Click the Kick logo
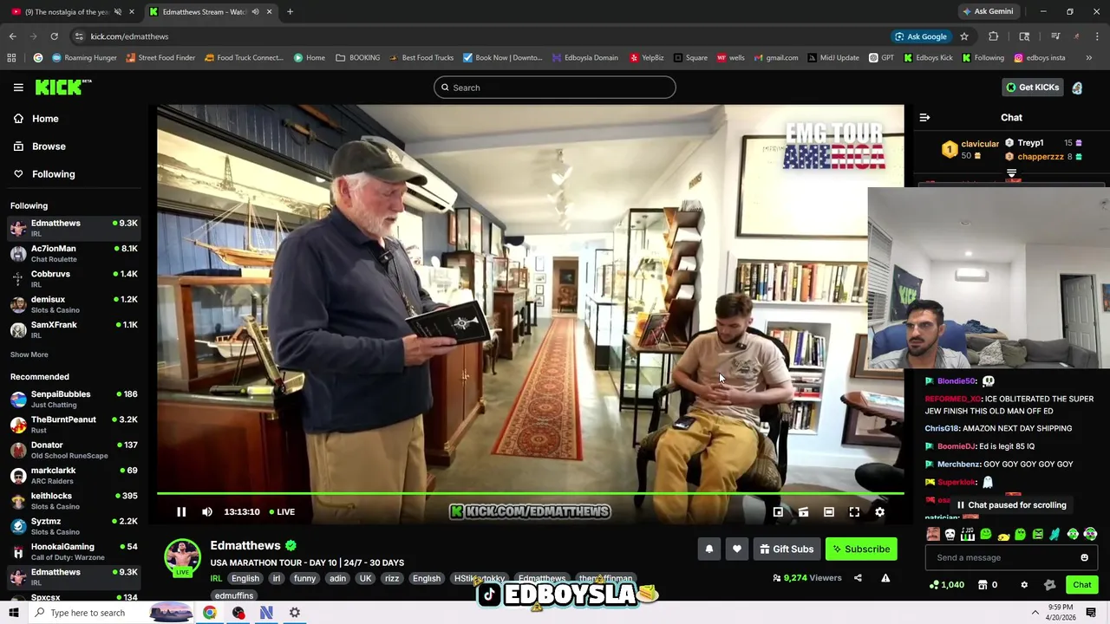The width and height of the screenshot is (1110, 624). 63,87
